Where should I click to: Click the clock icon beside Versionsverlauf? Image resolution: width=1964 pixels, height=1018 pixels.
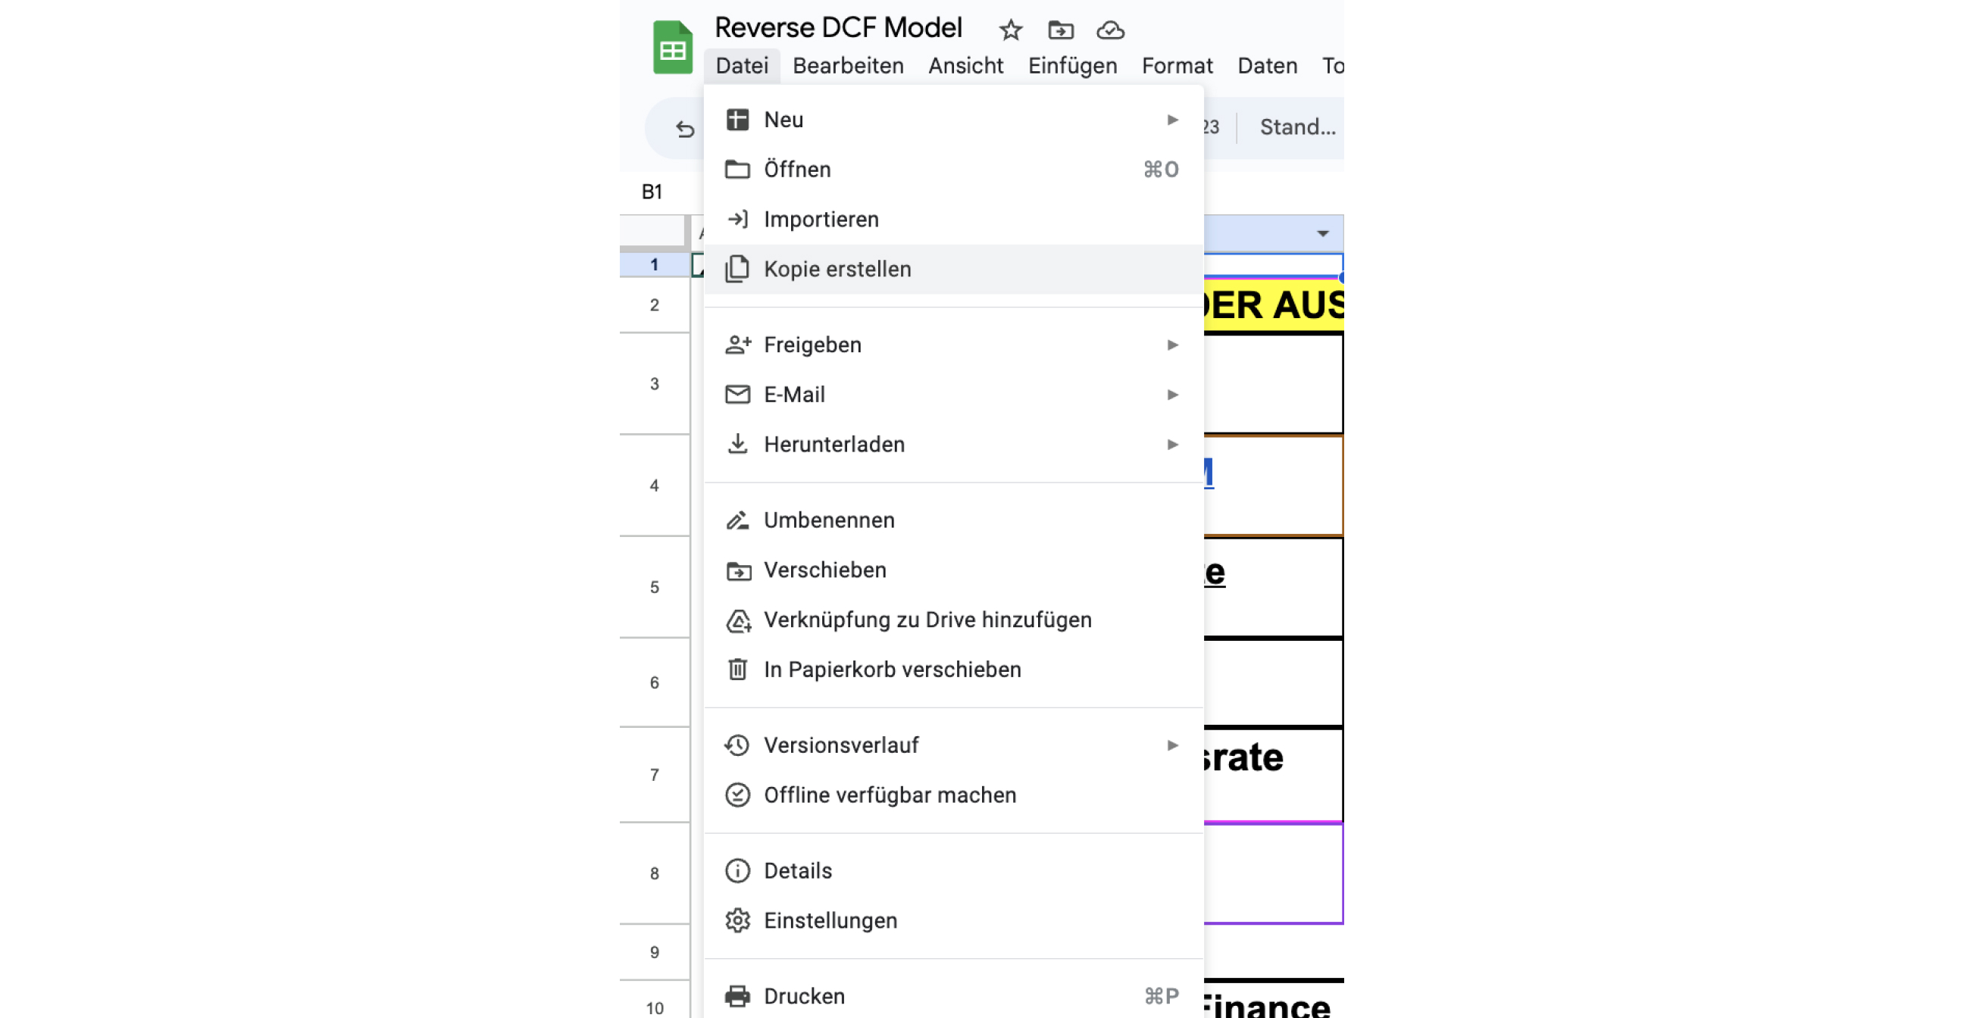click(x=736, y=745)
